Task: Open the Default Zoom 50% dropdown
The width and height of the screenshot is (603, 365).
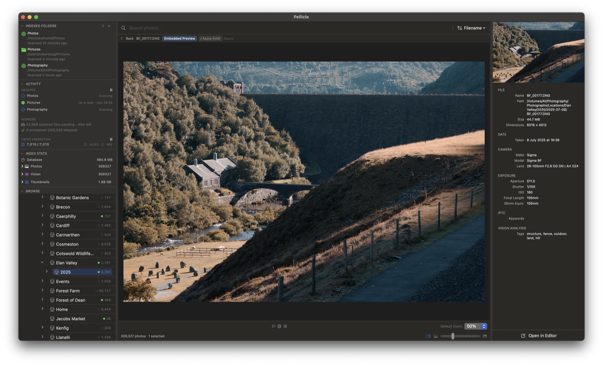Action: [476, 326]
